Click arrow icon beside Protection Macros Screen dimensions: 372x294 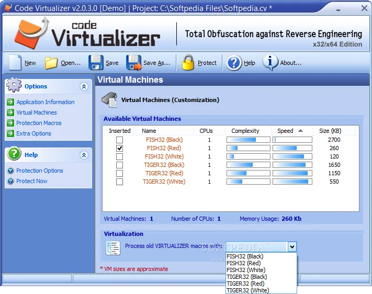(10, 123)
